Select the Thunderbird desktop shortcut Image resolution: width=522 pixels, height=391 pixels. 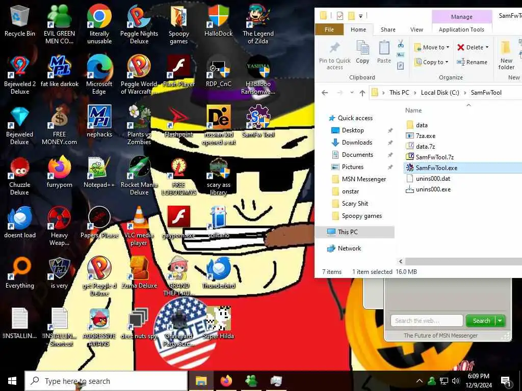coord(218,273)
